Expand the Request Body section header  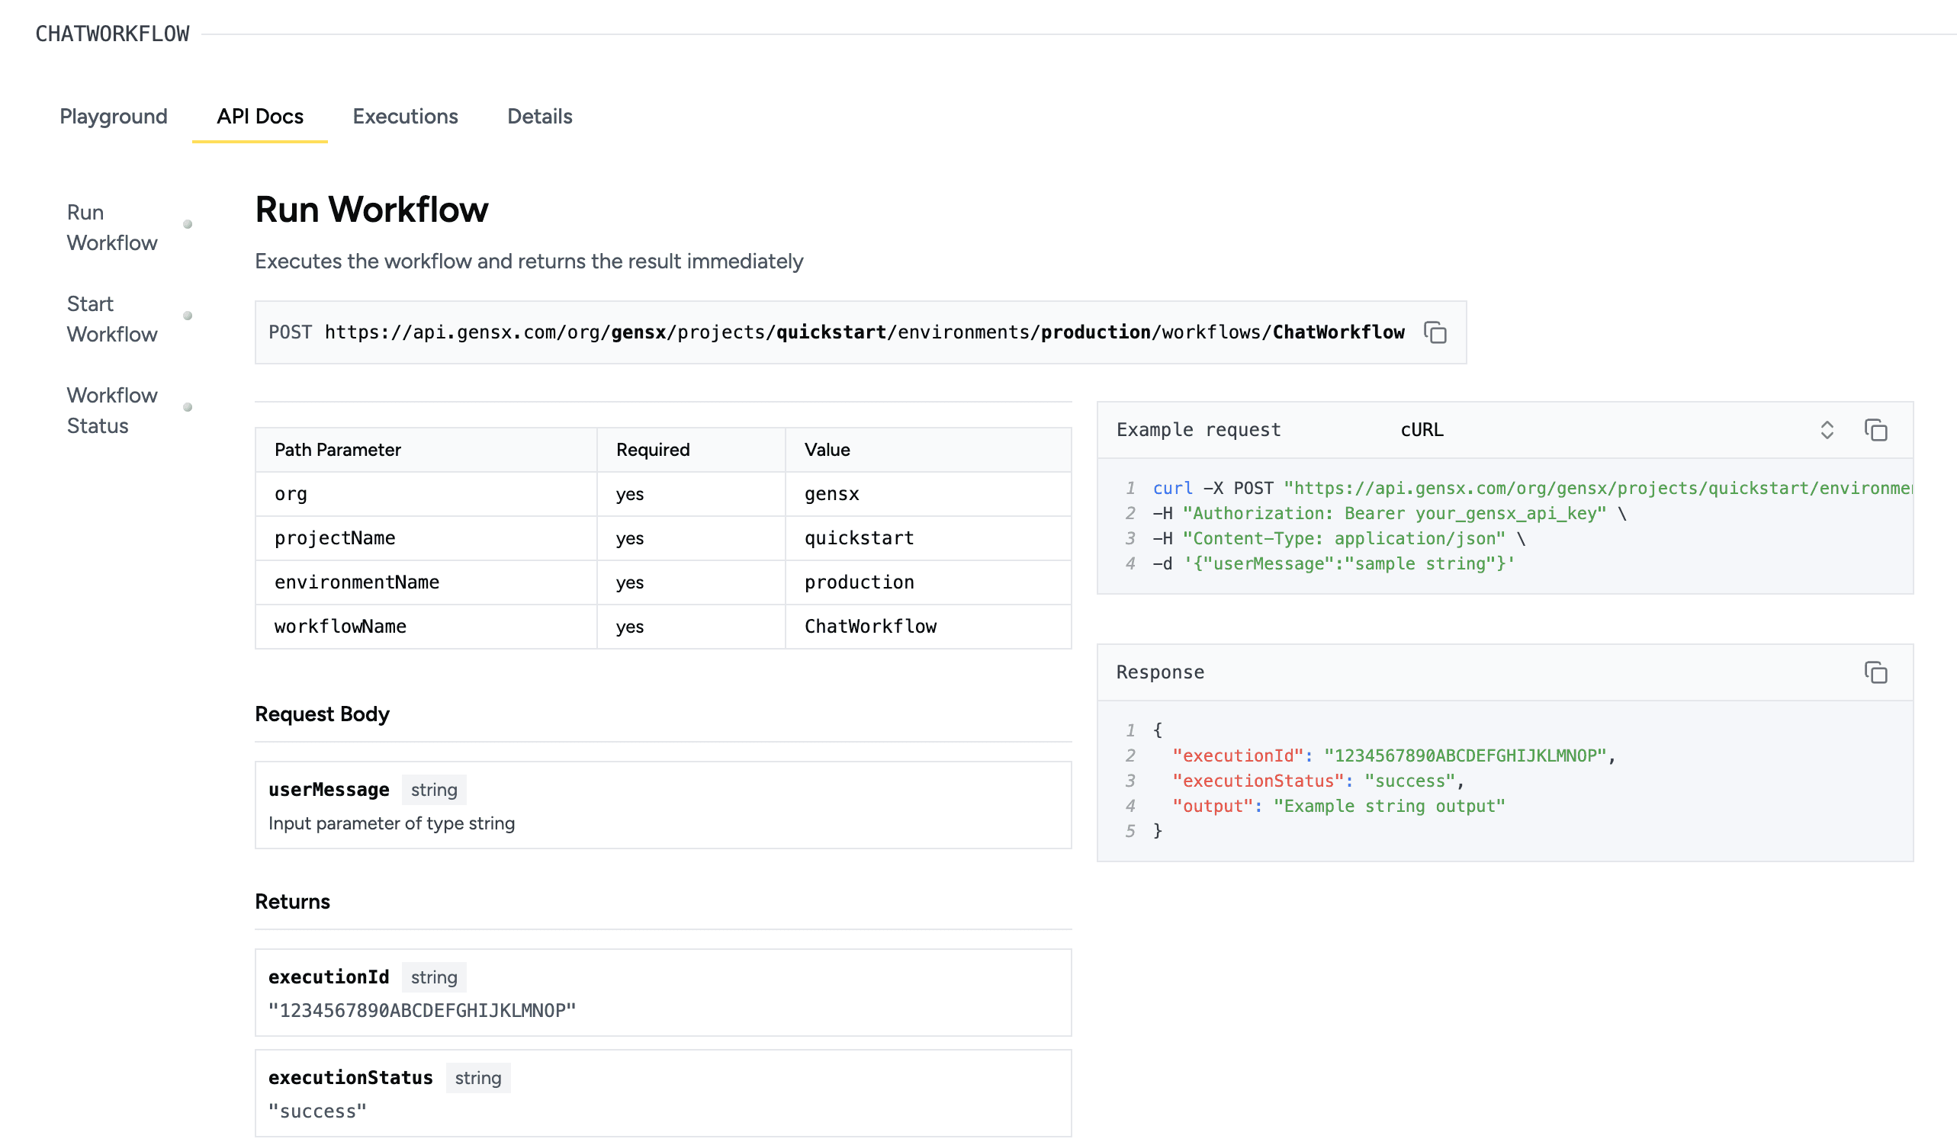pyautogui.click(x=323, y=714)
